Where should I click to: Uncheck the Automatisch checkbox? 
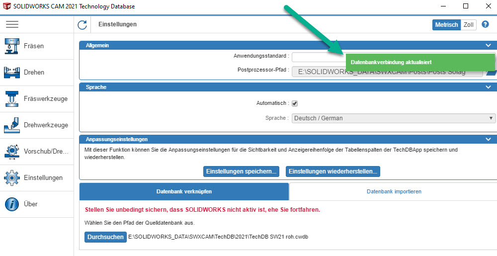point(294,103)
